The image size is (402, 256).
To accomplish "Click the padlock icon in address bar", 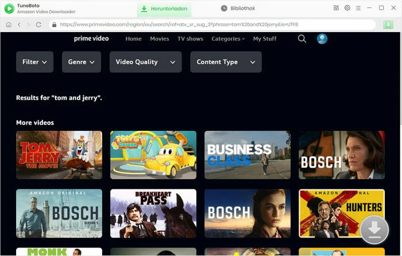I will [54, 25].
